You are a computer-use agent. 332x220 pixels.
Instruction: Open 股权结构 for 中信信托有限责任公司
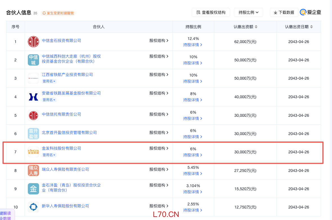click(159, 114)
